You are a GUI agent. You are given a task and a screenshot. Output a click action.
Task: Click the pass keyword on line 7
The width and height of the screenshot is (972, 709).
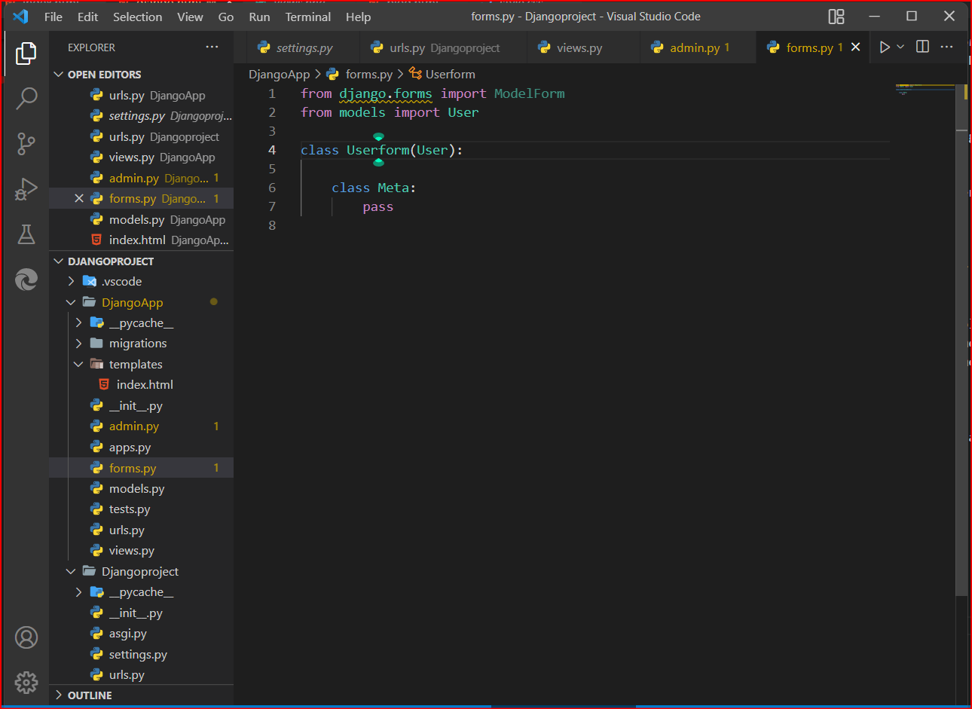[x=377, y=206]
